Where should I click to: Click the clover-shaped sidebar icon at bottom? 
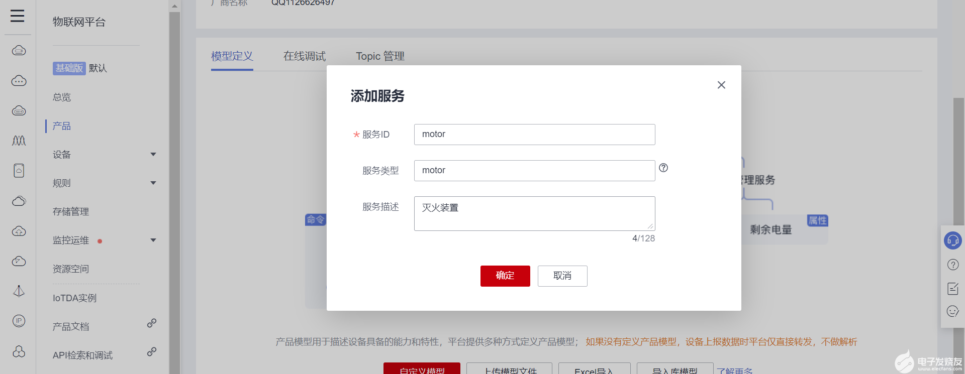coord(19,351)
